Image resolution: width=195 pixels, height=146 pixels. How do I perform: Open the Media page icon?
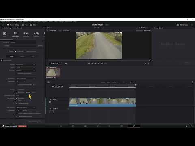tap(61, 126)
